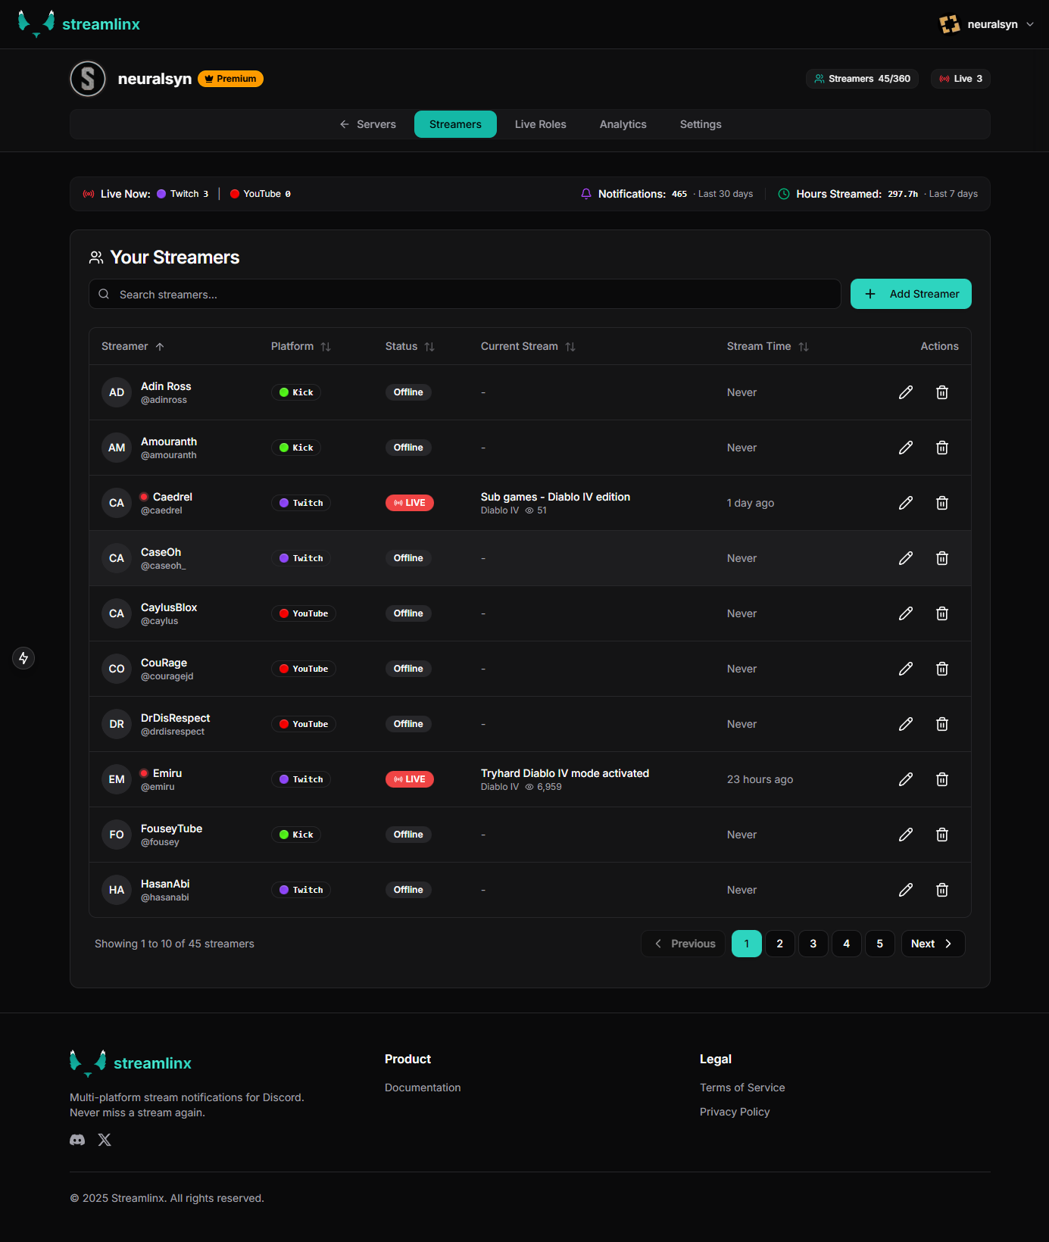Open the X social icon in footer
Screen dimensions: 1049x1242
[105, 1140]
